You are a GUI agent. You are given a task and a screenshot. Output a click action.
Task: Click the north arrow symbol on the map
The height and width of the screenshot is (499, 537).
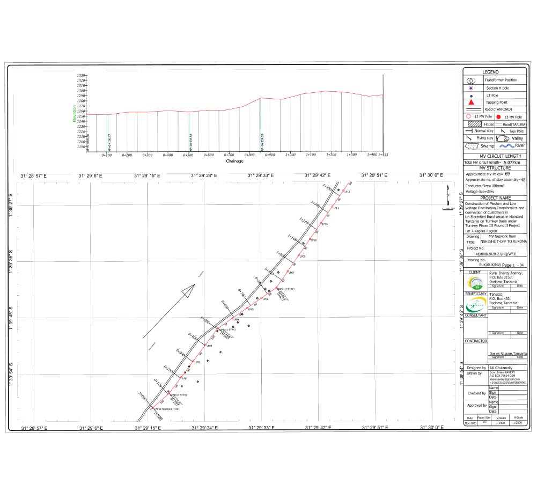[447, 196]
